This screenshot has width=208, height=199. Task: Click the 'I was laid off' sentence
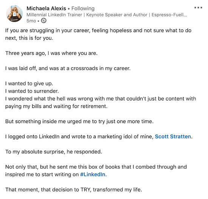[x=68, y=68]
